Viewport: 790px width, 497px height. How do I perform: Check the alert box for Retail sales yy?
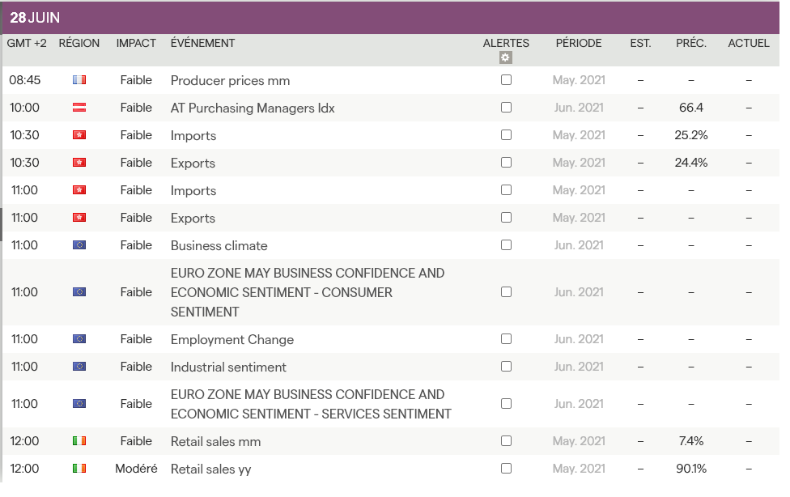(x=506, y=469)
